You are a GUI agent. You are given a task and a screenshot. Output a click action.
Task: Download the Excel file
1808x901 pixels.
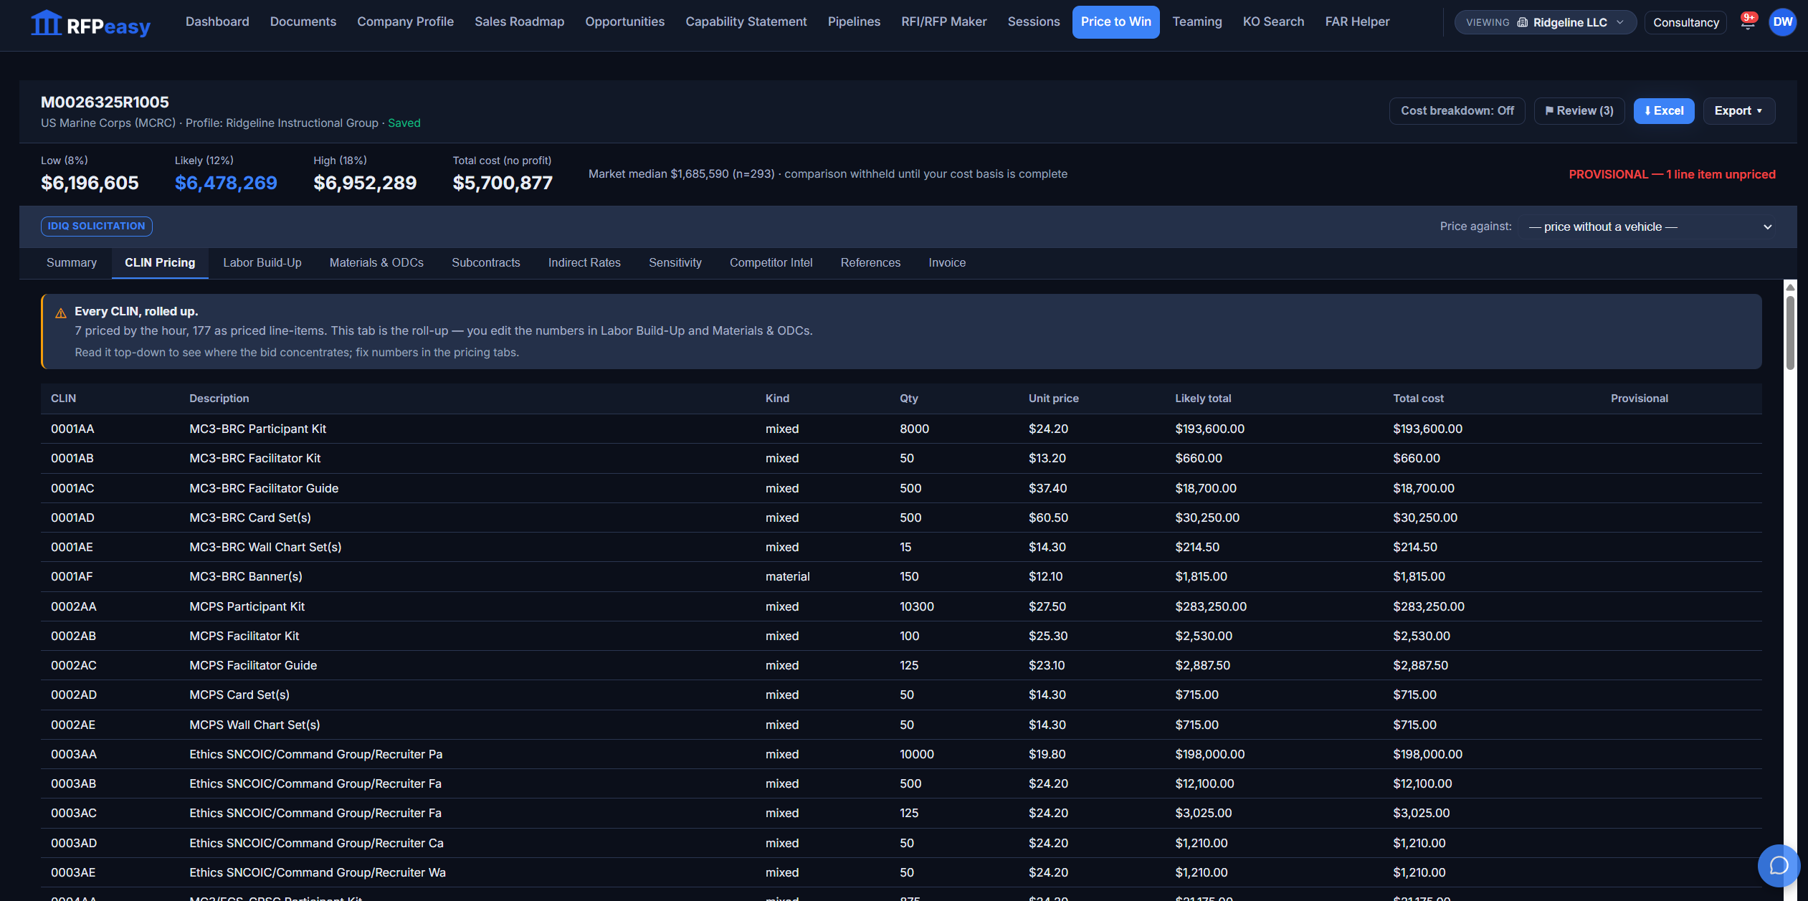point(1664,111)
